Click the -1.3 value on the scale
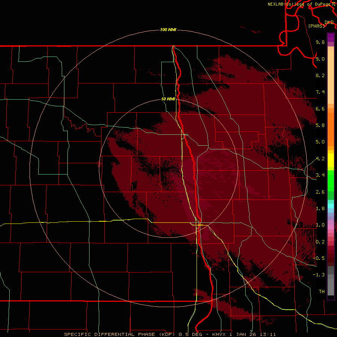Screen dimensions: 337x337 [x=319, y=275]
